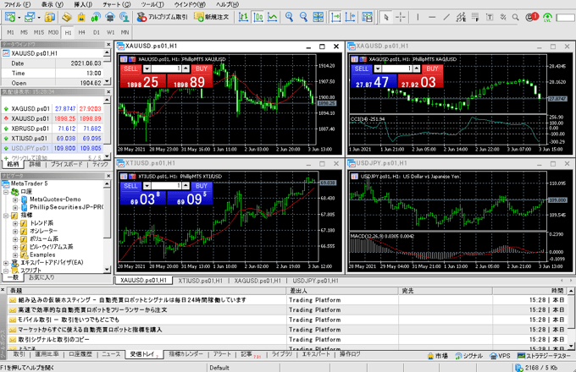The height and width of the screenshot is (372, 576).
Task: Select the Fibonacci retracement tool
Action: [475, 17]
